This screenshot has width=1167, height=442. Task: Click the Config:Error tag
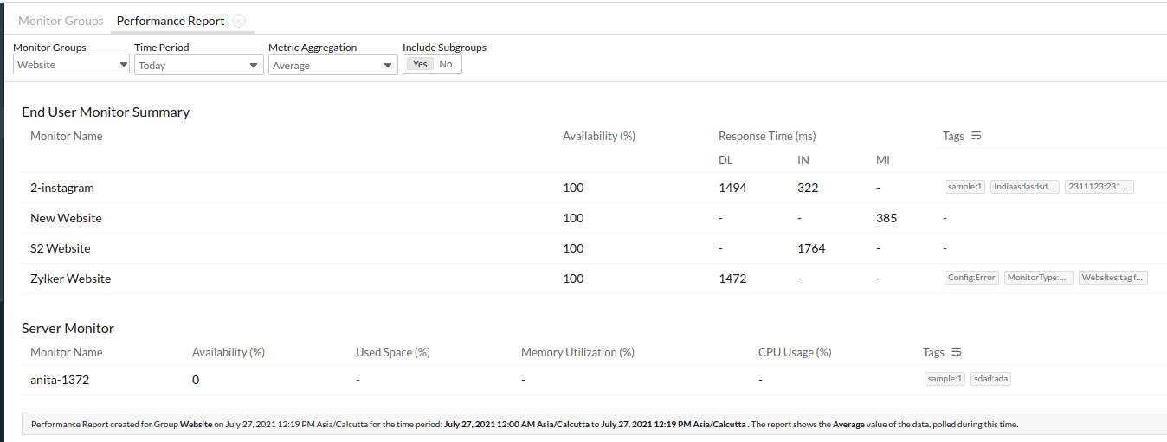971,278
